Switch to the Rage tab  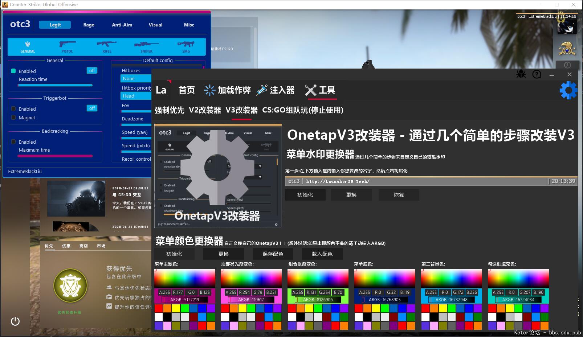point(89,25)
